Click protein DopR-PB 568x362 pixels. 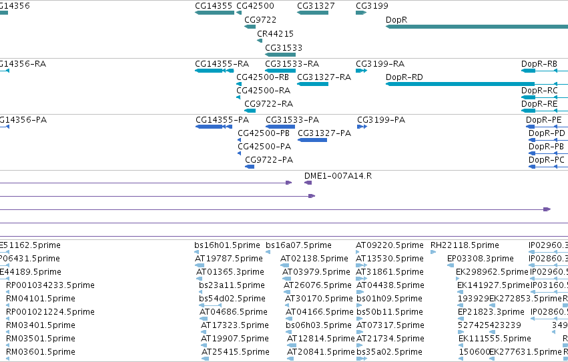pos(549,153)
